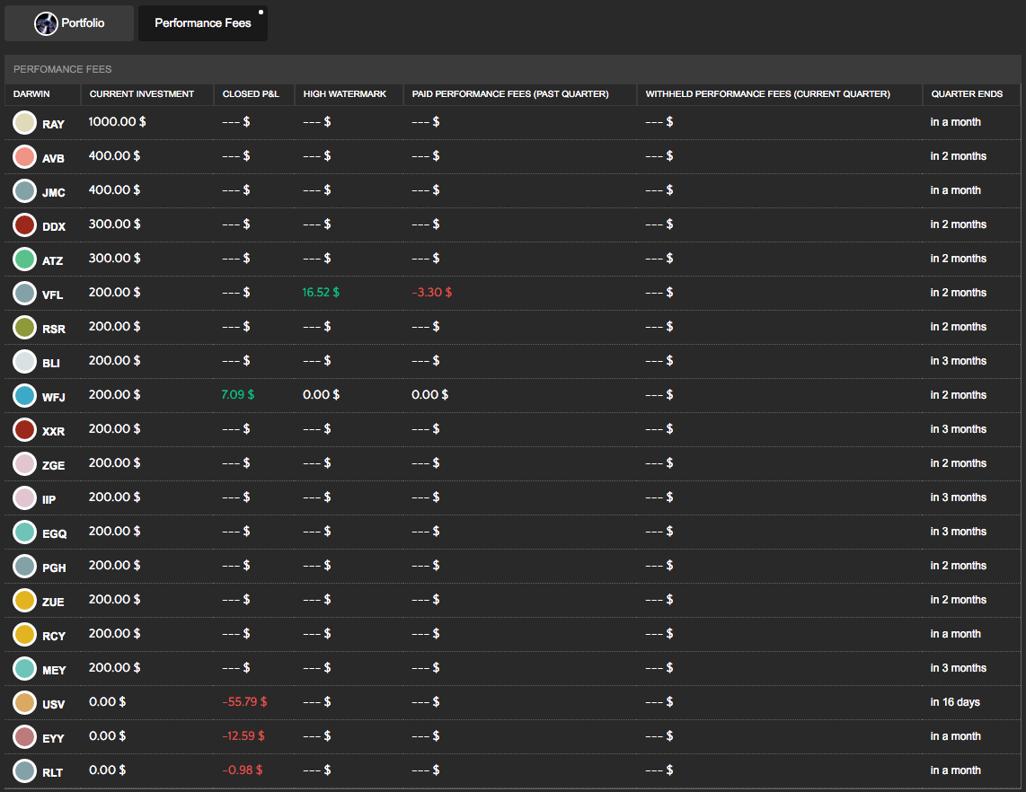Click the ATZ darwin green icon
The image size is (1026, 792).
point(24,260)
